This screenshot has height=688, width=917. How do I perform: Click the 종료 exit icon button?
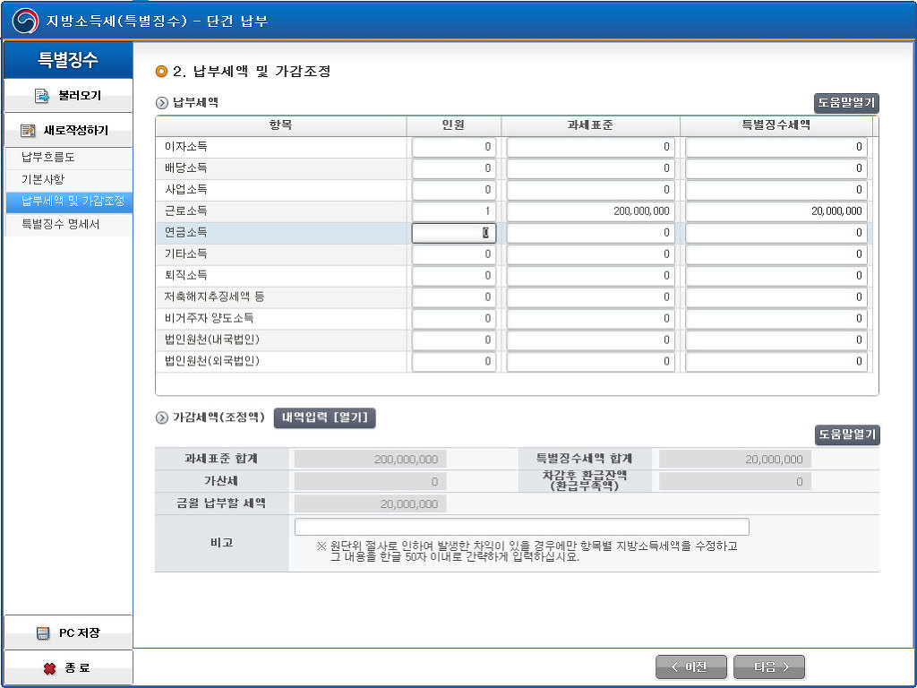50,668
